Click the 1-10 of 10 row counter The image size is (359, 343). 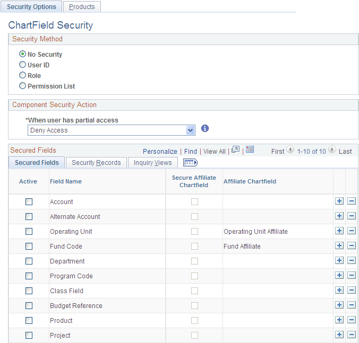[x=311, y=151]
